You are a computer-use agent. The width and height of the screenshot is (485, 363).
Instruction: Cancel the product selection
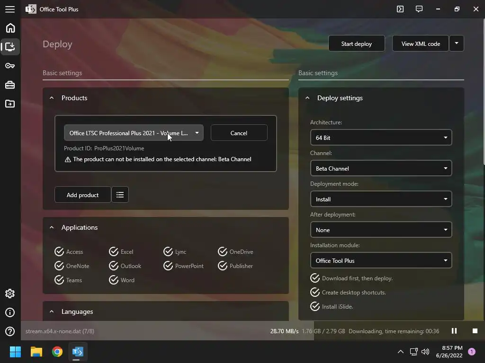point(239,133)
